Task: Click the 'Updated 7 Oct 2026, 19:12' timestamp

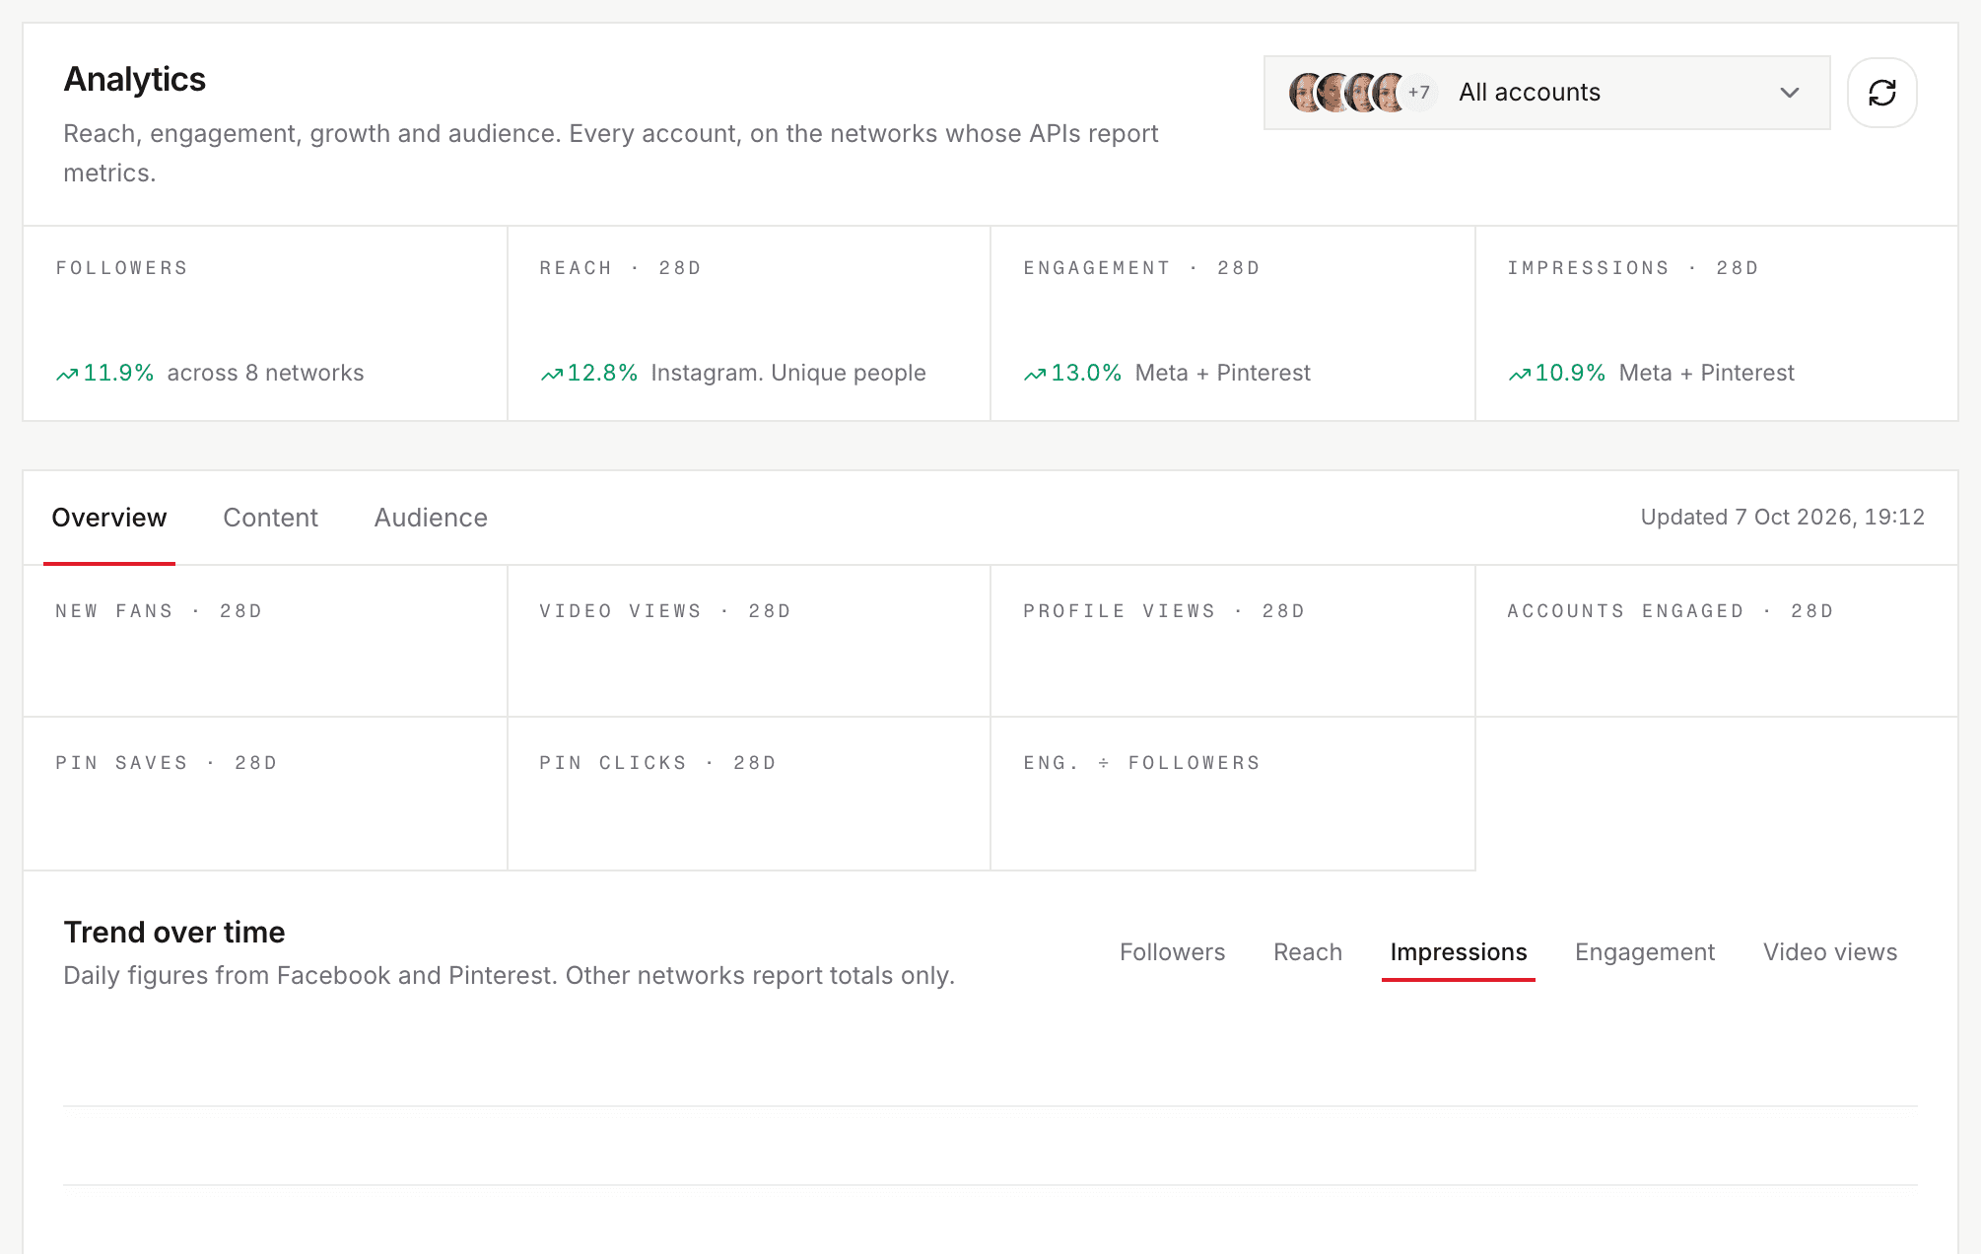Action: coord(1782,518)
